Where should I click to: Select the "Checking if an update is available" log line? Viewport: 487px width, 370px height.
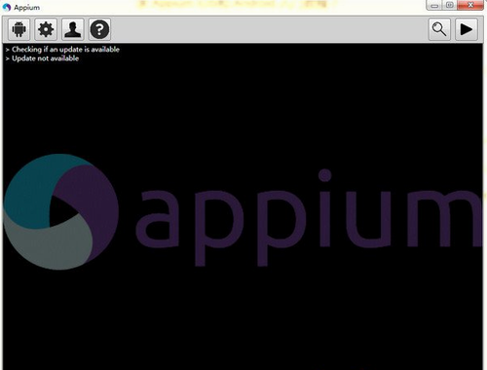click(x=65, y=50)
